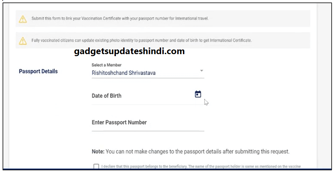Click warning icon next to fully vaccinated notice
This screenshot has height=173, width=333.
click(x=23, y=41)
